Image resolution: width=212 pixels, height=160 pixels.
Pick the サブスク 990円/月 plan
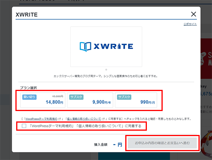[136, 100]
